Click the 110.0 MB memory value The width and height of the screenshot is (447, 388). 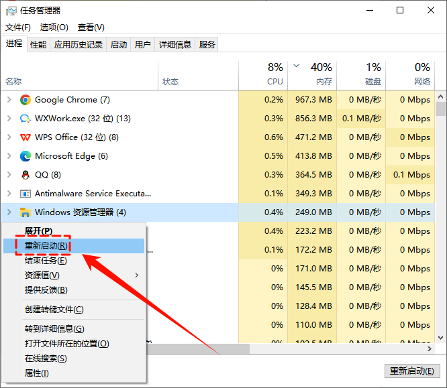click(x=313, y=325)
